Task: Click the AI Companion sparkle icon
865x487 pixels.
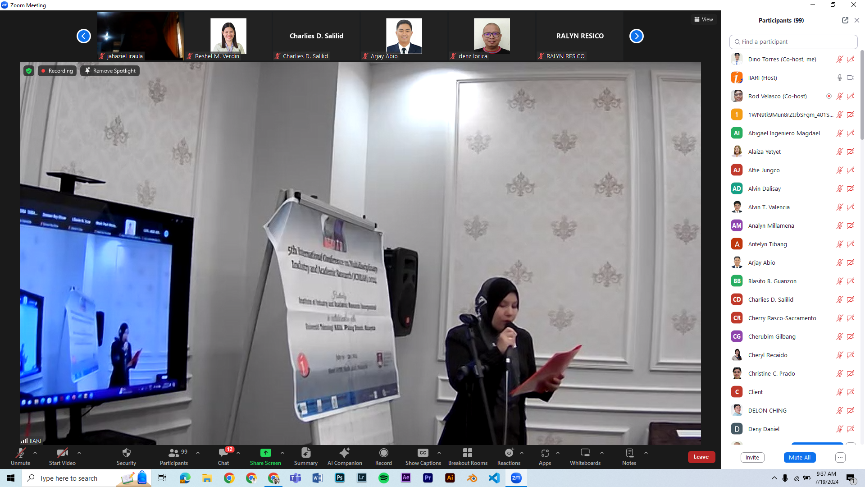Action: coord(345,453)
